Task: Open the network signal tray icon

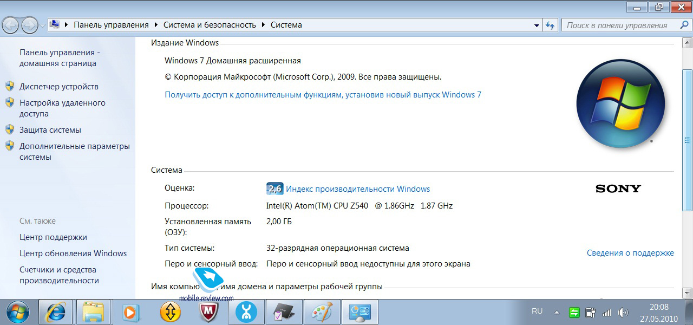Action: [x=607, y=312]
